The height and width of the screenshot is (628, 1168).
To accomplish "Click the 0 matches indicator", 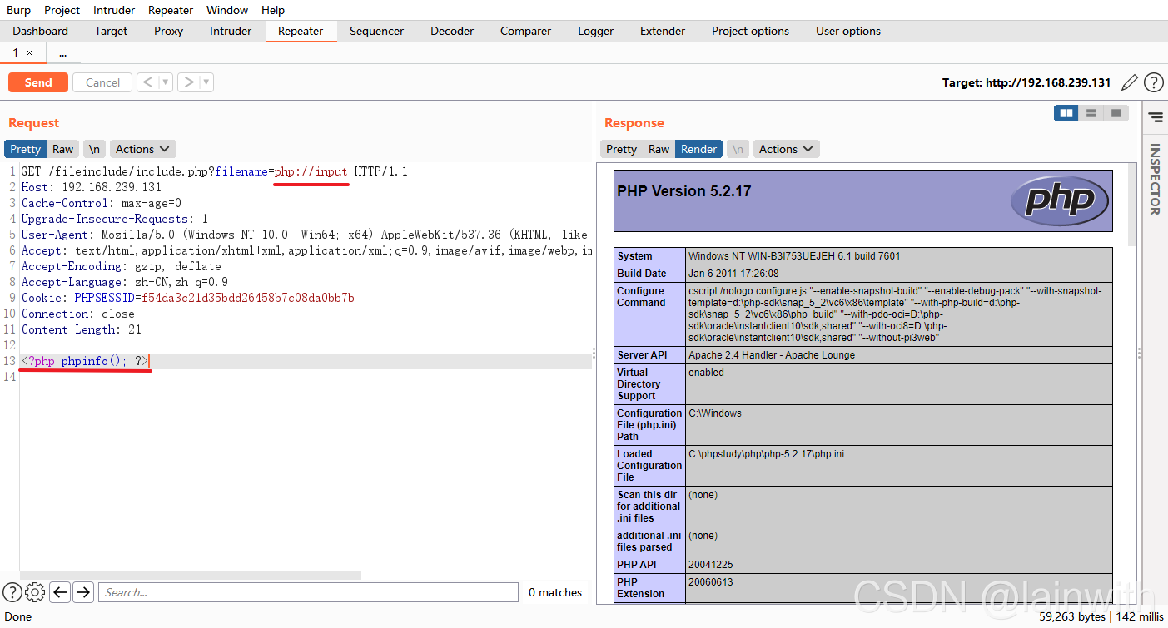I will coord(555,592).
